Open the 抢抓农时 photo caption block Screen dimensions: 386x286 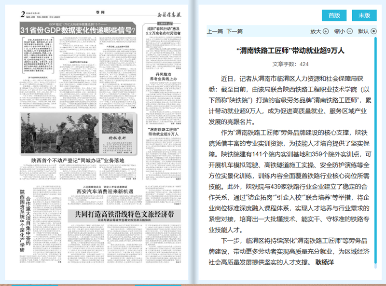(x=117, y=145)
